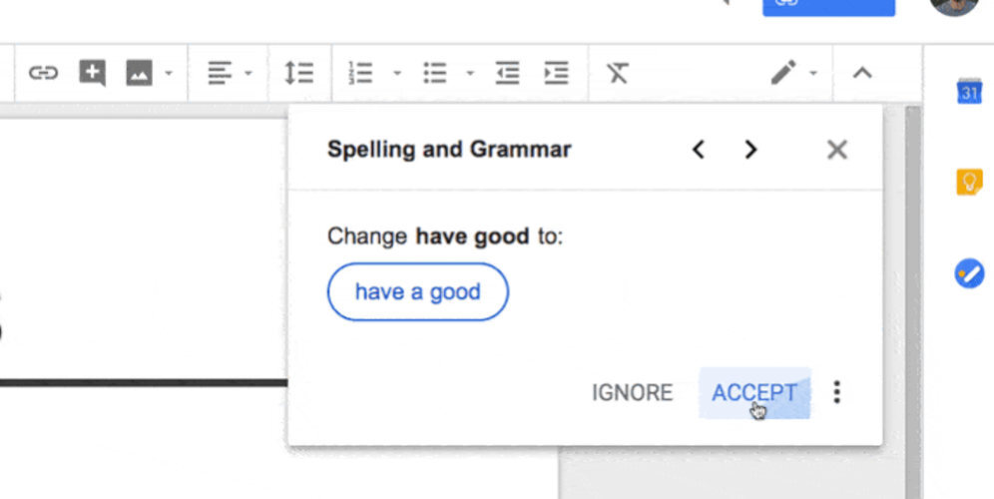Apply a numbered list
The height and width of the screenshot is (499, 994).
click(360, 73)
